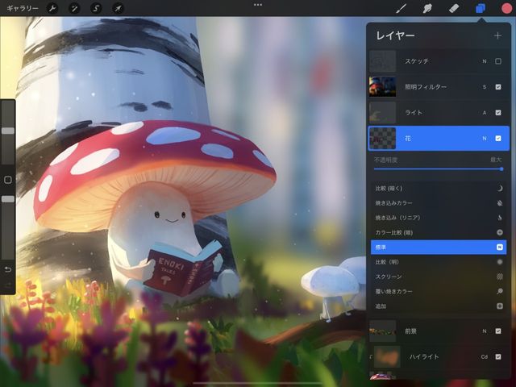Select the Transform arrow tool
Screen dimensions: 516x387
point(118,8)
